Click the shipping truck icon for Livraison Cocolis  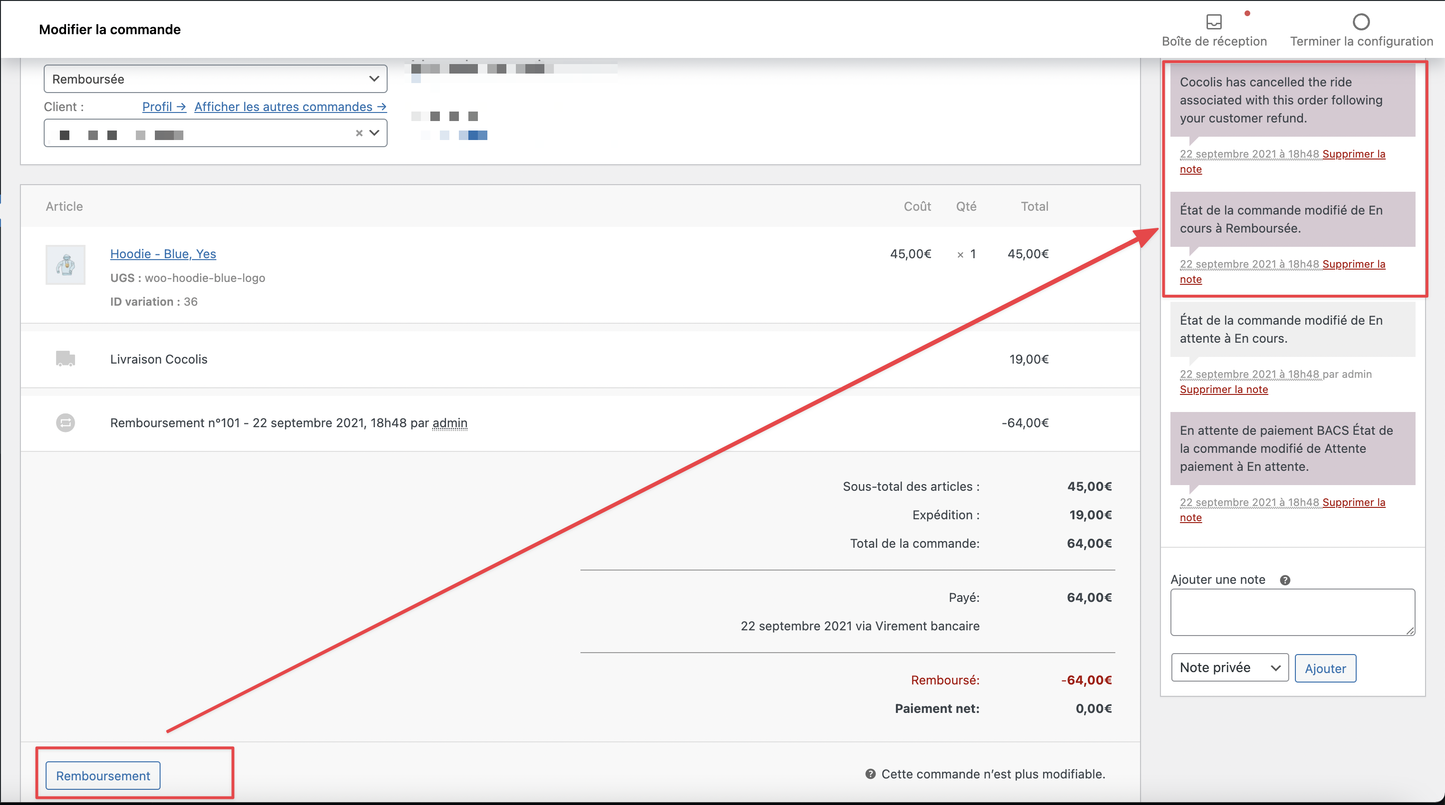[66, 359]
